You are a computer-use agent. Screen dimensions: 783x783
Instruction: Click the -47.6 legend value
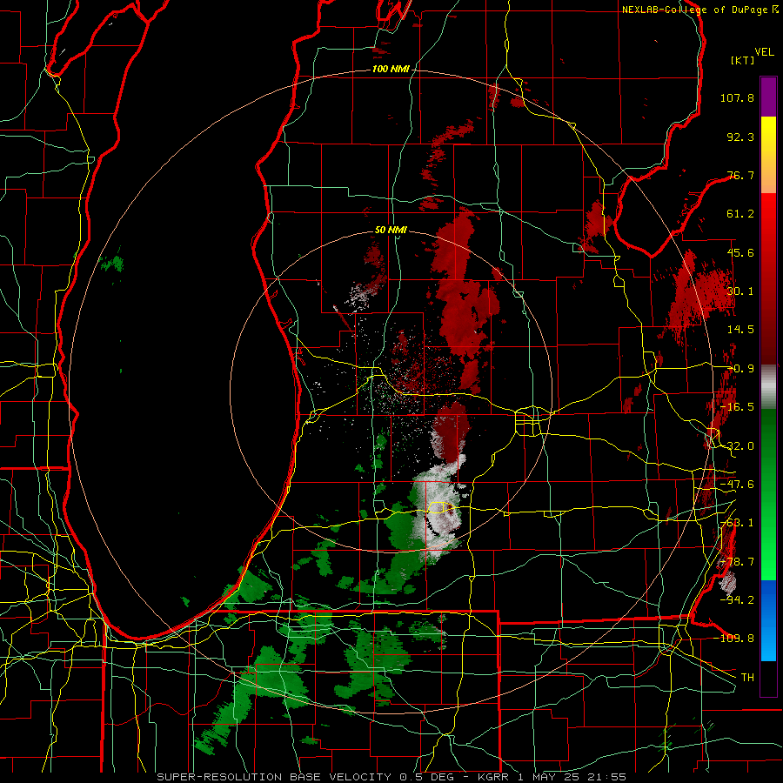pos(737,485)
